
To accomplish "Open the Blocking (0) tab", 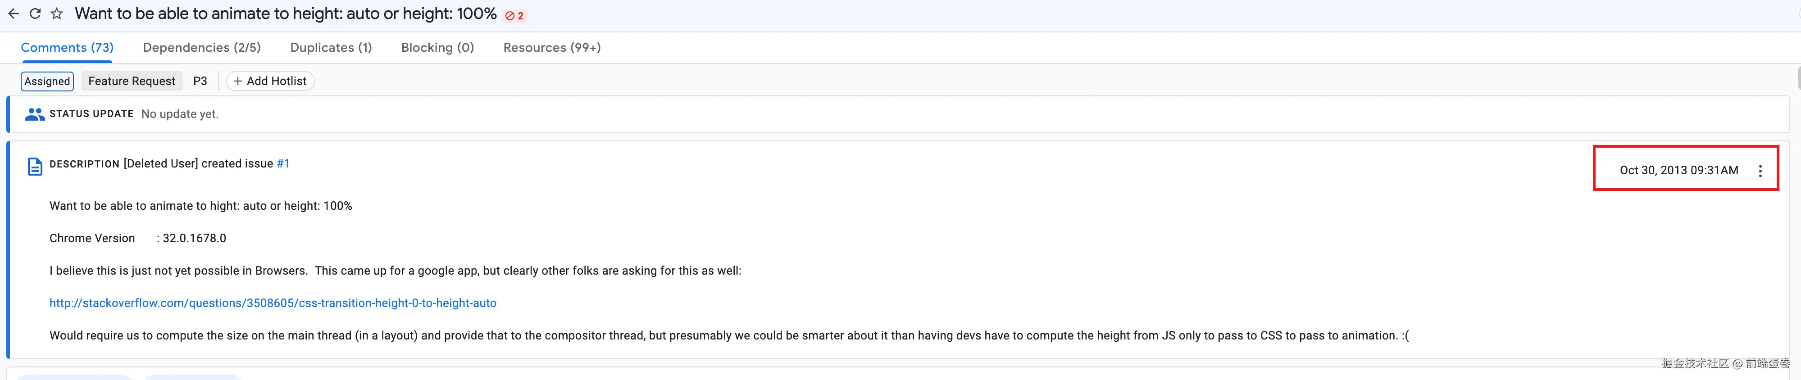I will pos(438,48).
